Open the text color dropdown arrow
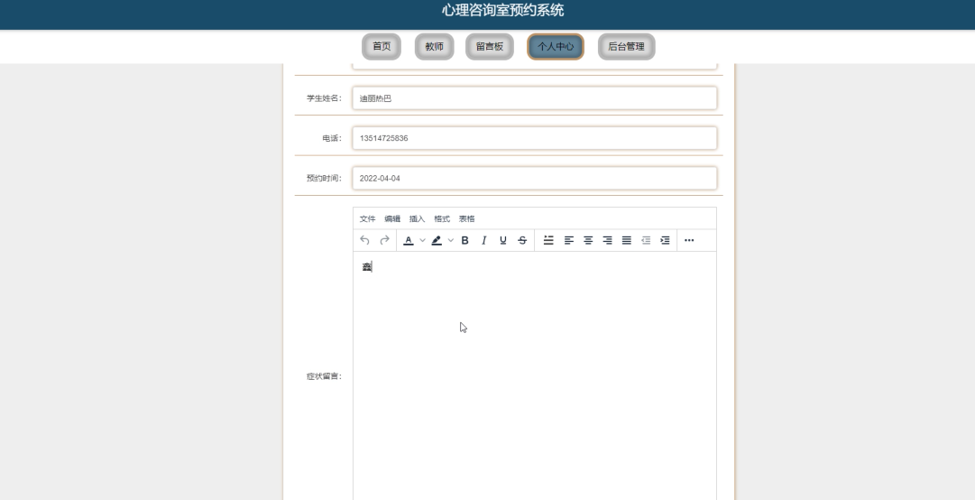The width and height of the screenshot is (975, 500). [422, 240]
